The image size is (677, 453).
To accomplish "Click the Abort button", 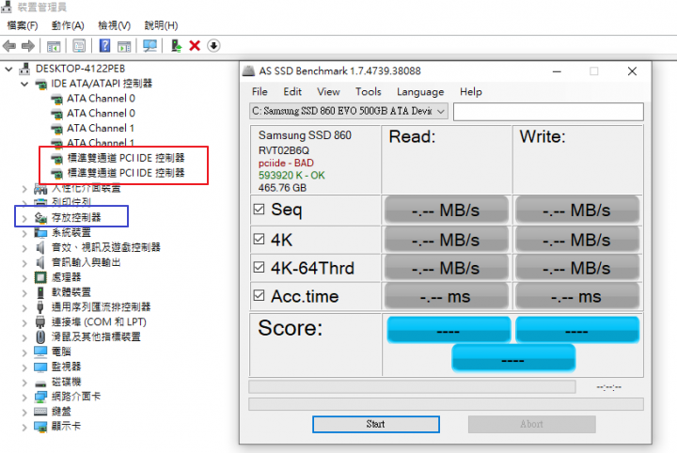I will (532, 424).
